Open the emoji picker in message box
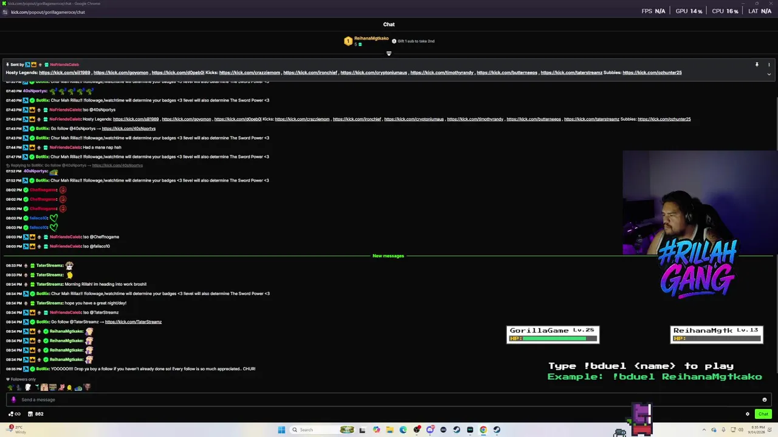Image resolution: width=778 pixels, height=437 pixels. (765, 399)
